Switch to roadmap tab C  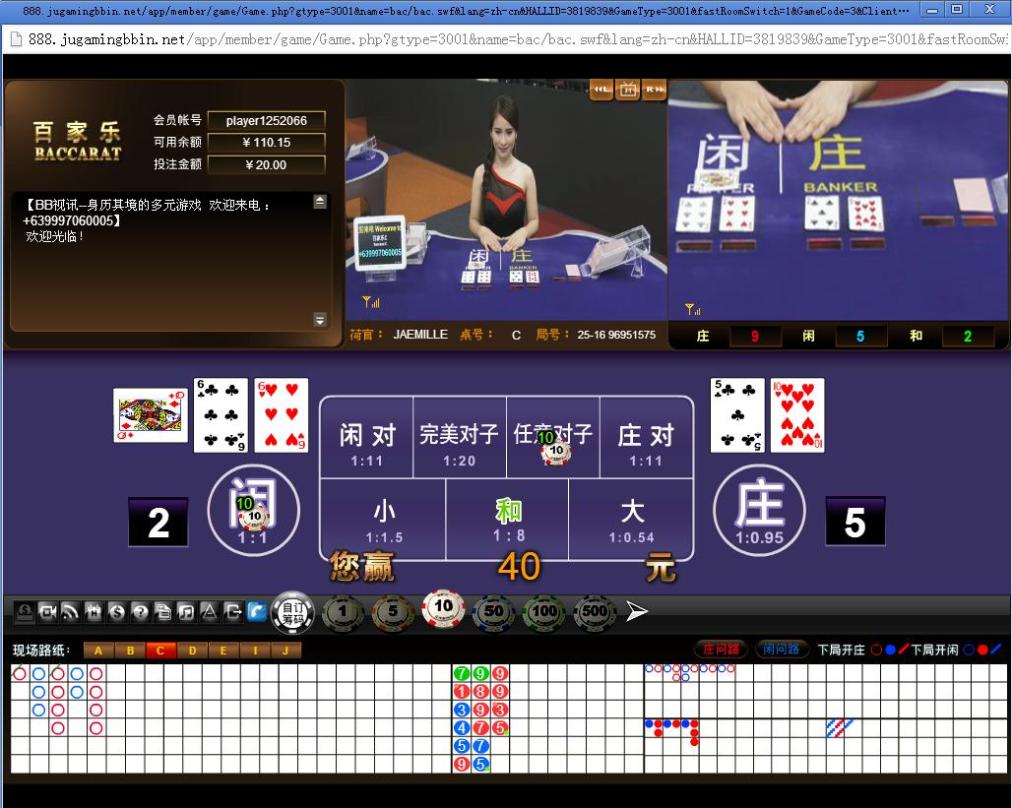(x=159, y=650)
